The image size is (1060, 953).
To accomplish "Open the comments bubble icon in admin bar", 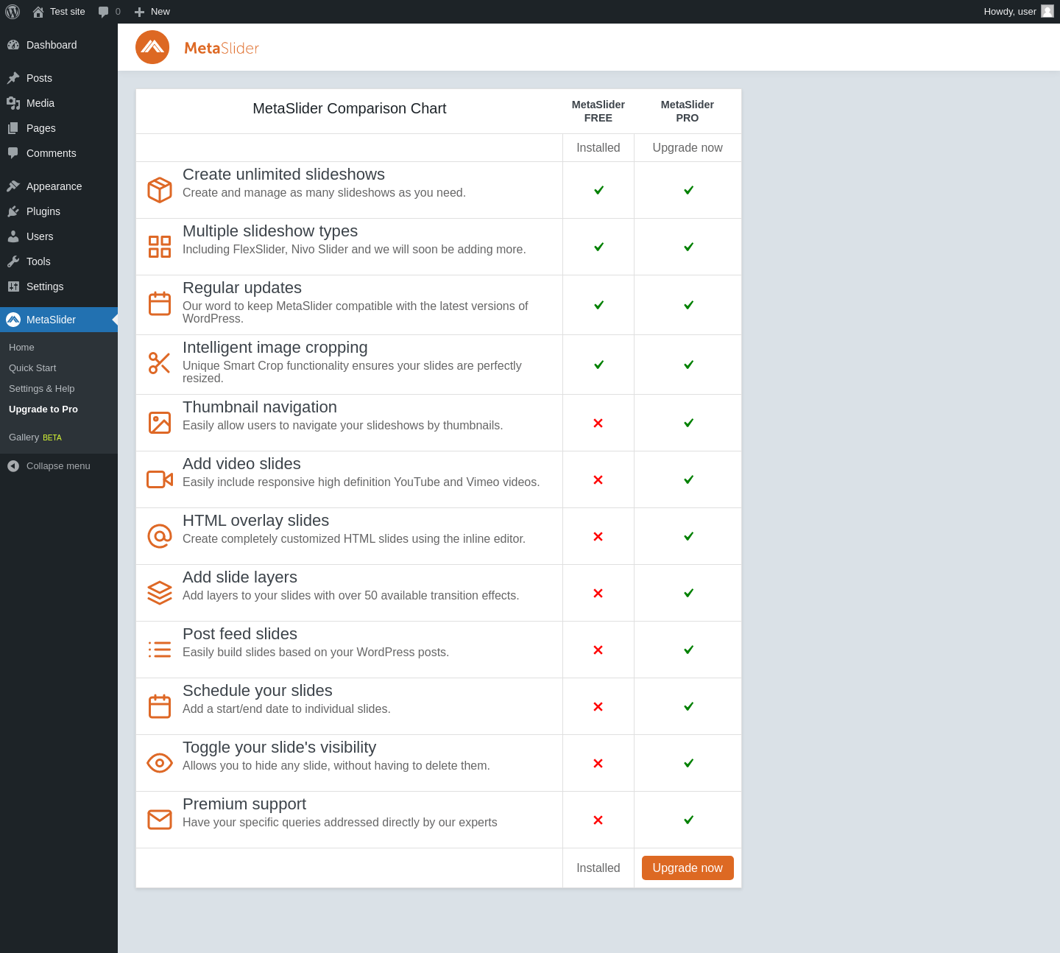I will click(104, 12).
